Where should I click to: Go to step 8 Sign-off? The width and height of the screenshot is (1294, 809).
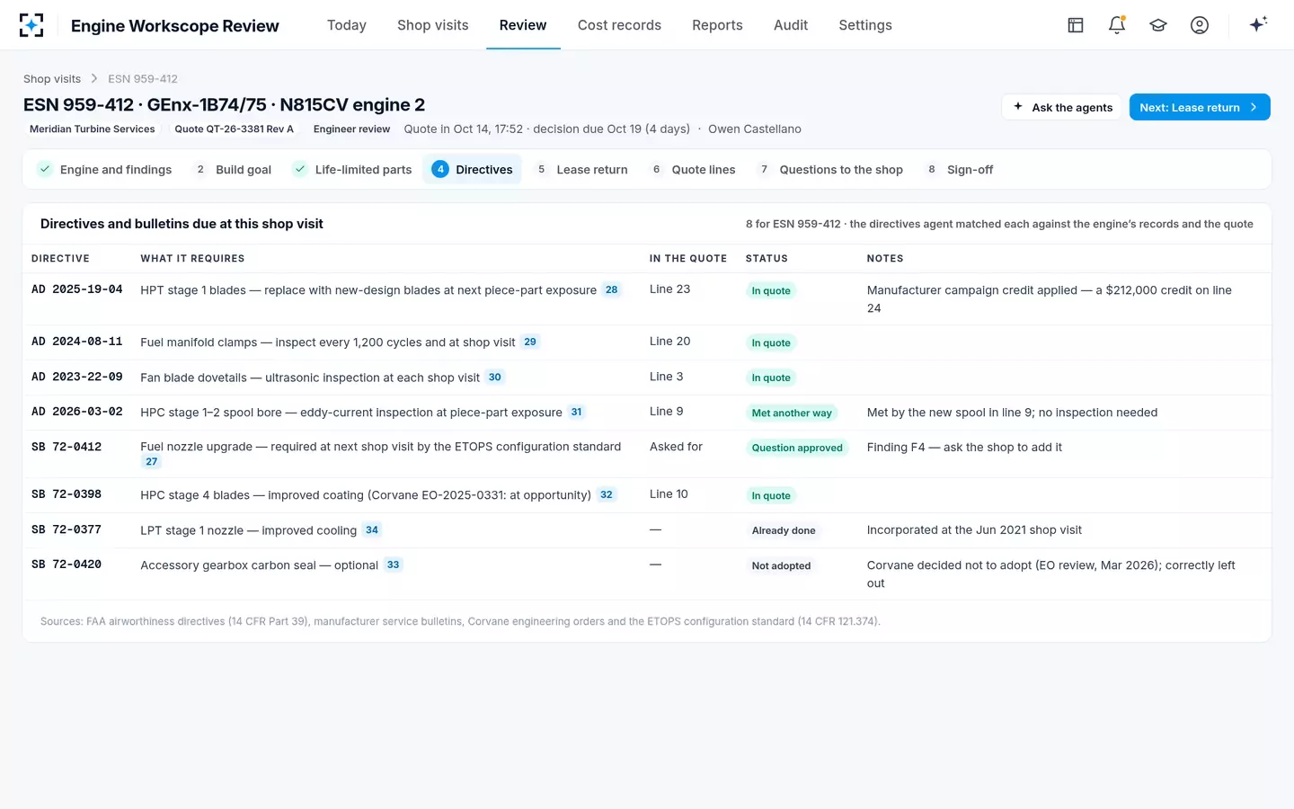click(960, 169)
